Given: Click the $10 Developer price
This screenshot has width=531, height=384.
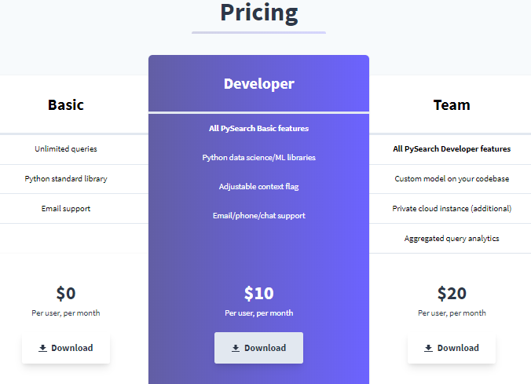Looking at the screenshot, I should coord(258,293).
